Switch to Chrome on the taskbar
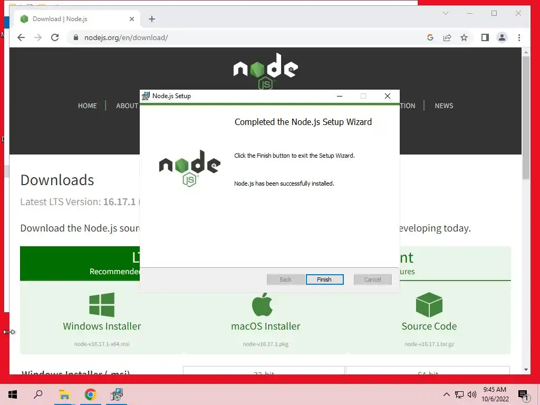540x405 pixels. coord(90,394)
